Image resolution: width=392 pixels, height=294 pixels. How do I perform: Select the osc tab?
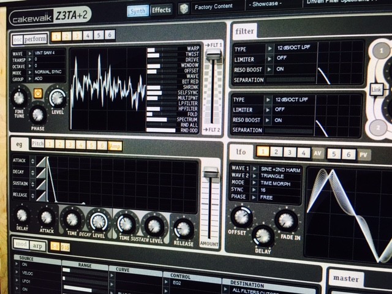tap(18, 39)
